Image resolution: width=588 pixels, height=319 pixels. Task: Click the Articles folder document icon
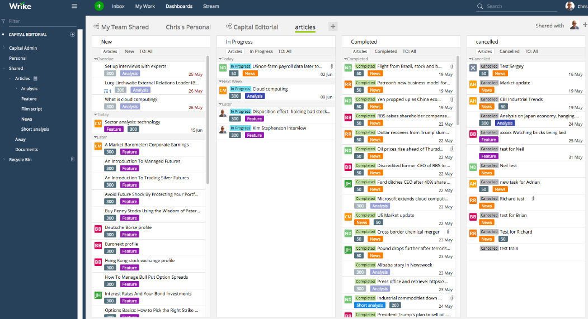(x=36, y=79)
